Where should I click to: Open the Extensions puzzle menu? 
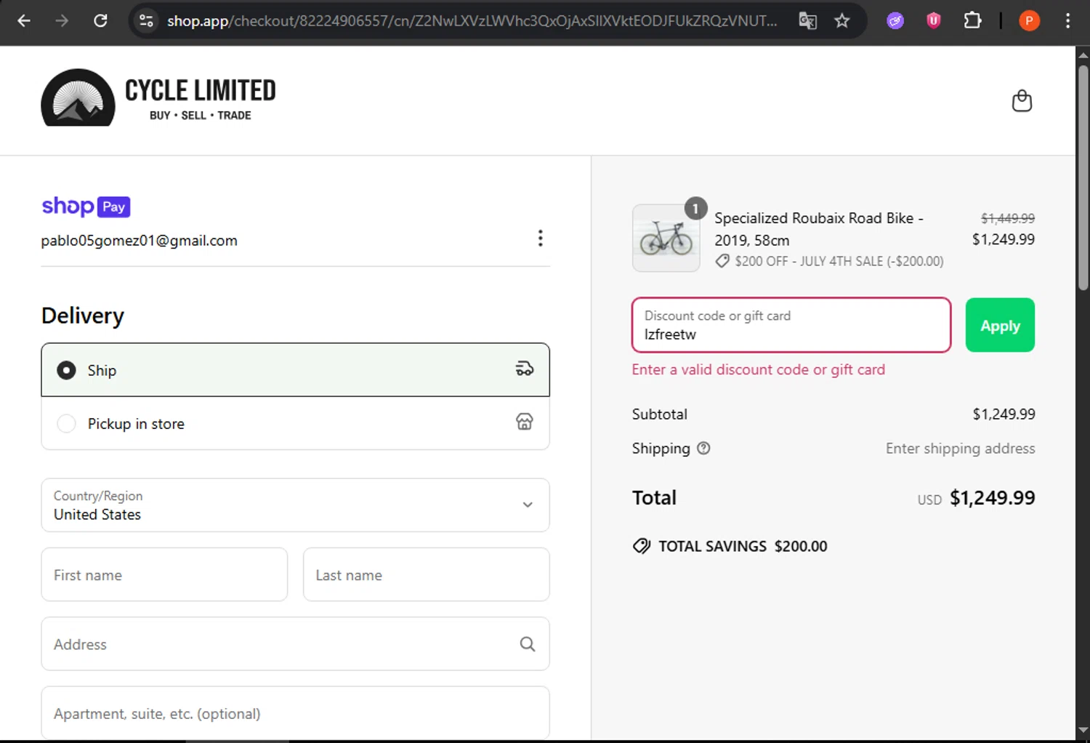972,21
